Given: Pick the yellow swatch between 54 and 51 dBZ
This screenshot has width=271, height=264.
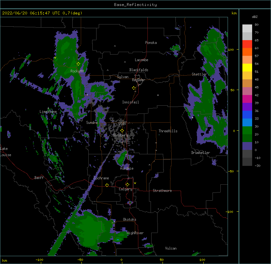Looking at the screenshot, I should 247,67.
